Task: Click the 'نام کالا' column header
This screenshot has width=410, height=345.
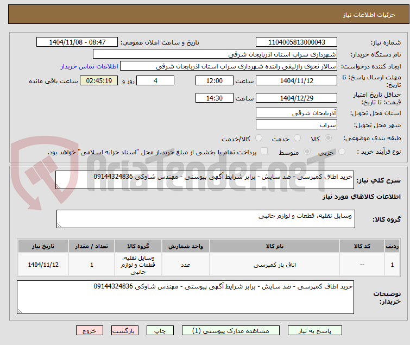Action: [275, 246]
